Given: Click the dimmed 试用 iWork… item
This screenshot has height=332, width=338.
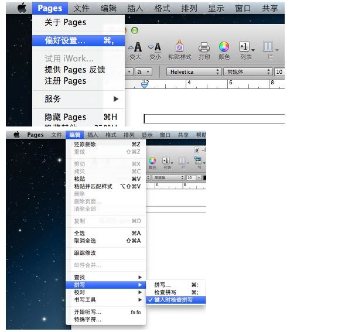Looking at the screenshot, I should point(78,59).
